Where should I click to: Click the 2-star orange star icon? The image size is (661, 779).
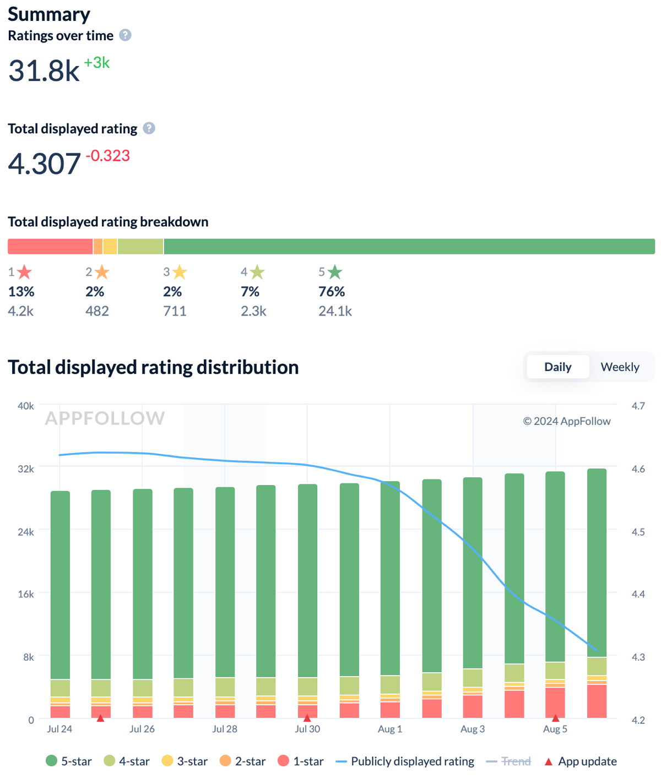click(102, 272)
